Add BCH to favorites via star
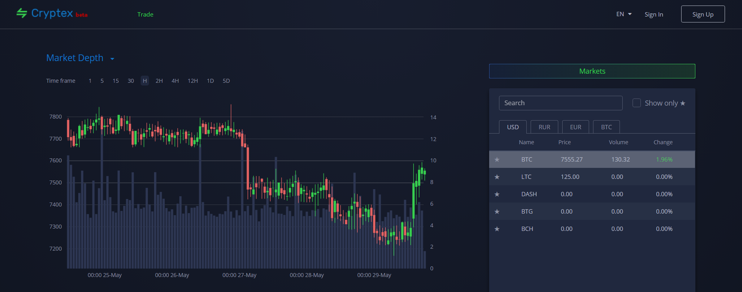Screen dimensions: 742x292 click(497, 229)
